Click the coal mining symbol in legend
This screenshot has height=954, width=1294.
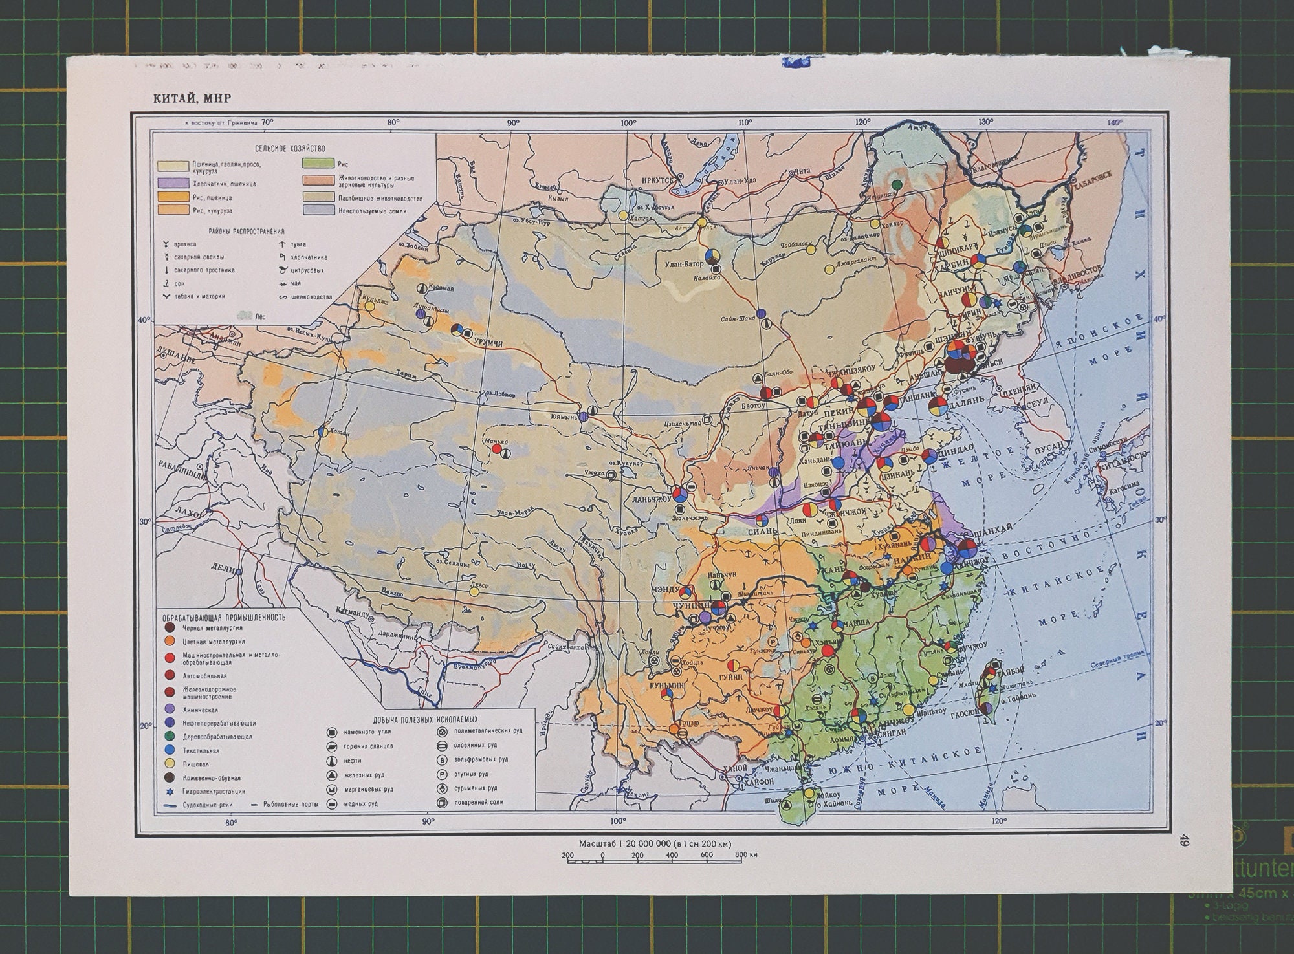pos(331,732)
